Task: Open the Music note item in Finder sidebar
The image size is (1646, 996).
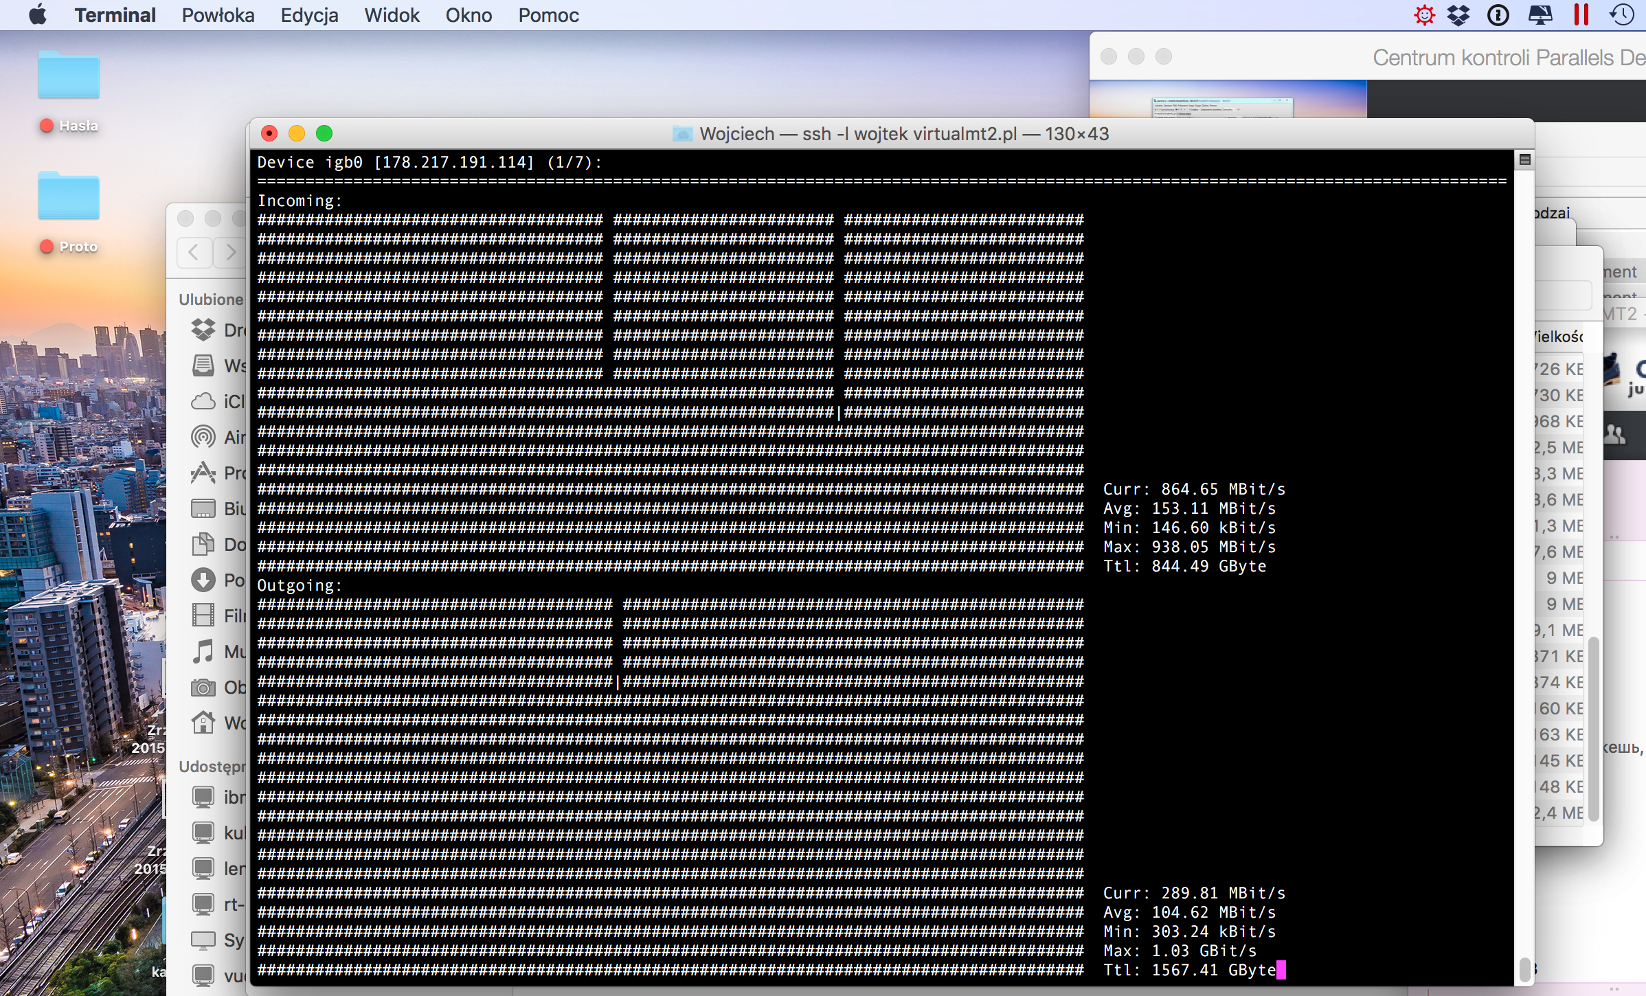Action: coord(218,651)
